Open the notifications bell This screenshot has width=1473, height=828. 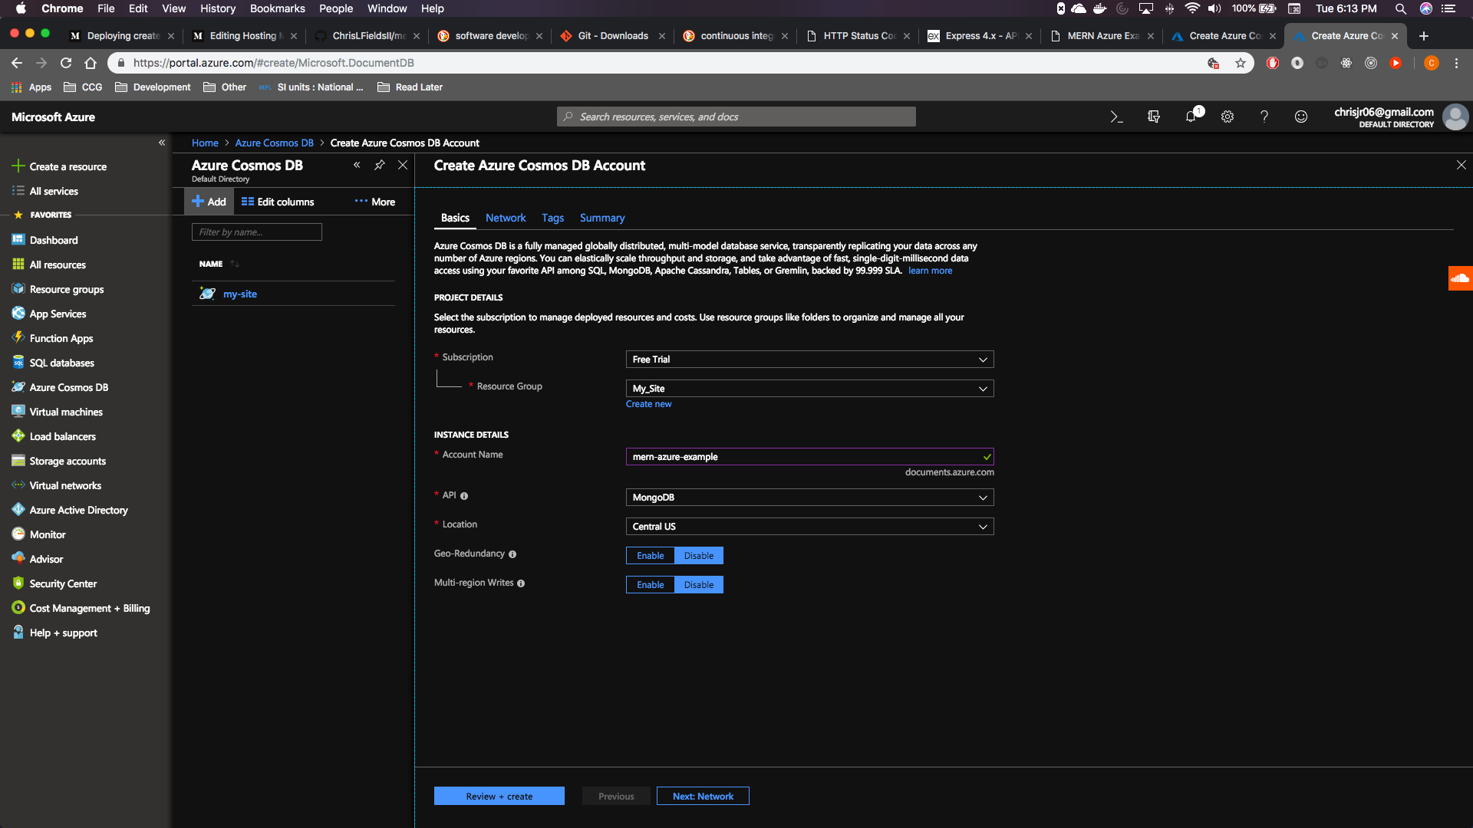pyautogui.click(x=1190, y=117)
